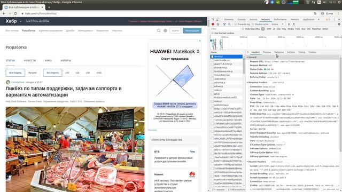Open the Timing tab of the request

click(301, 52)
